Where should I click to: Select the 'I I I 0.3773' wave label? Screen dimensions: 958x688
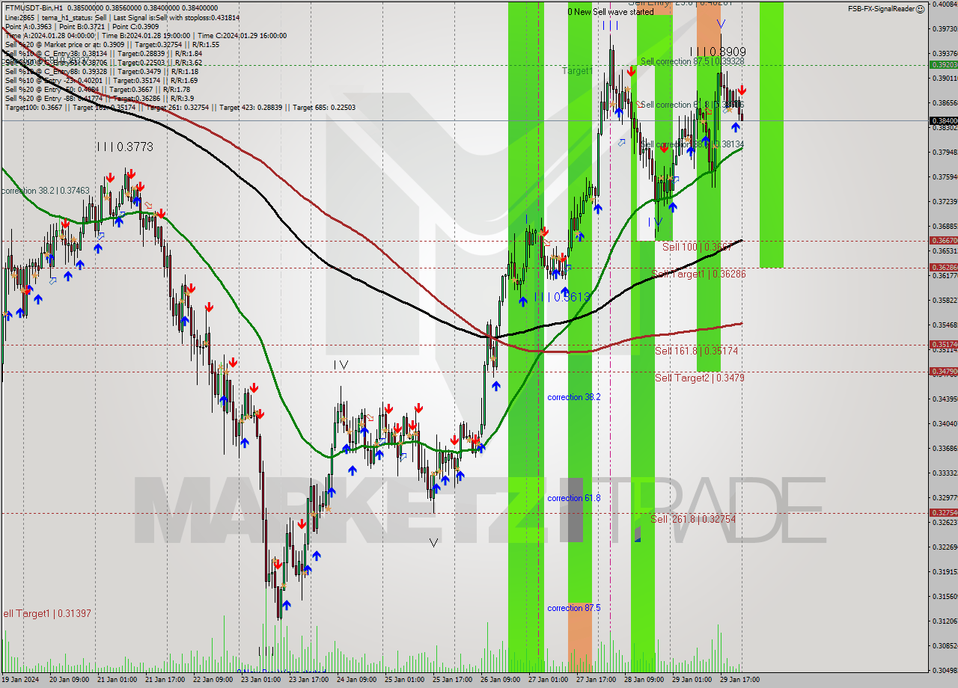125,147
